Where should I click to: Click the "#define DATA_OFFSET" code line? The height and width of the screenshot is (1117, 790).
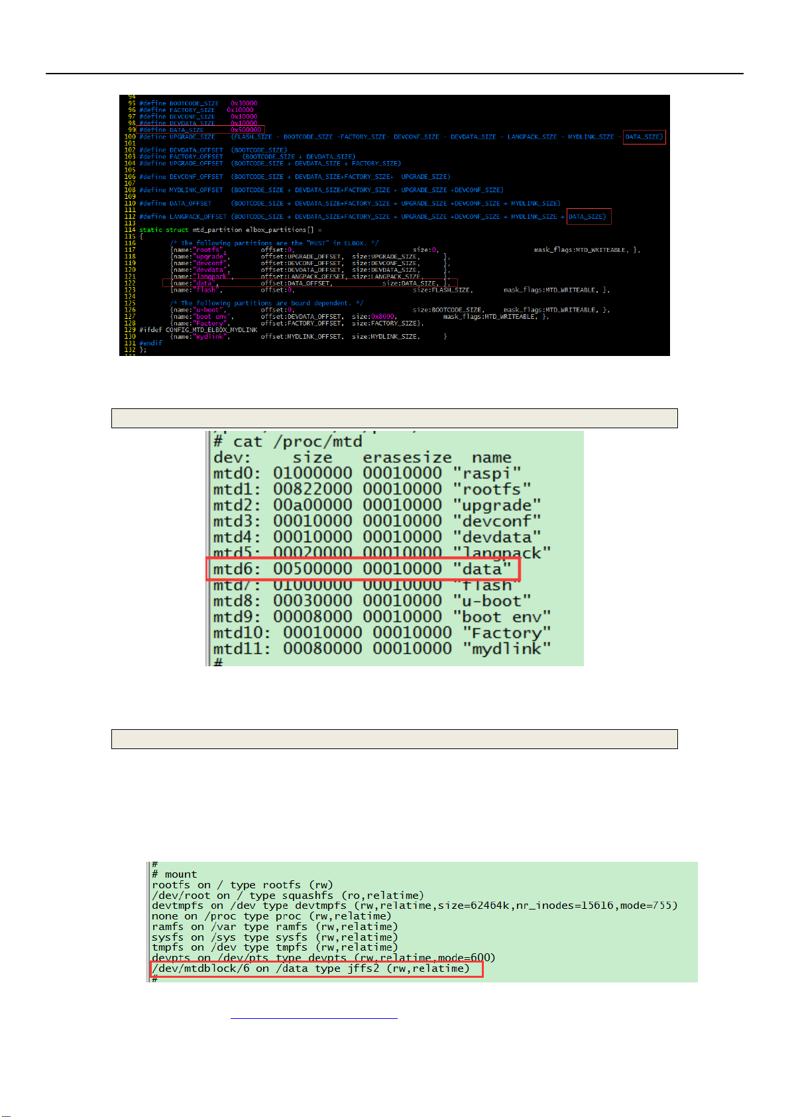tap(349, 204)
